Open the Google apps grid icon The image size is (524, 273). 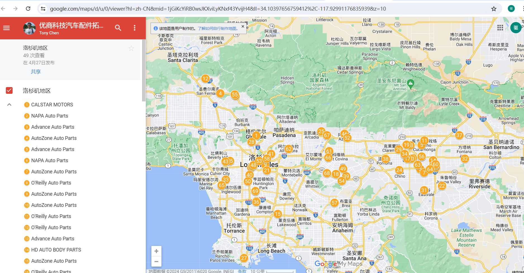[x=500, y=28]
